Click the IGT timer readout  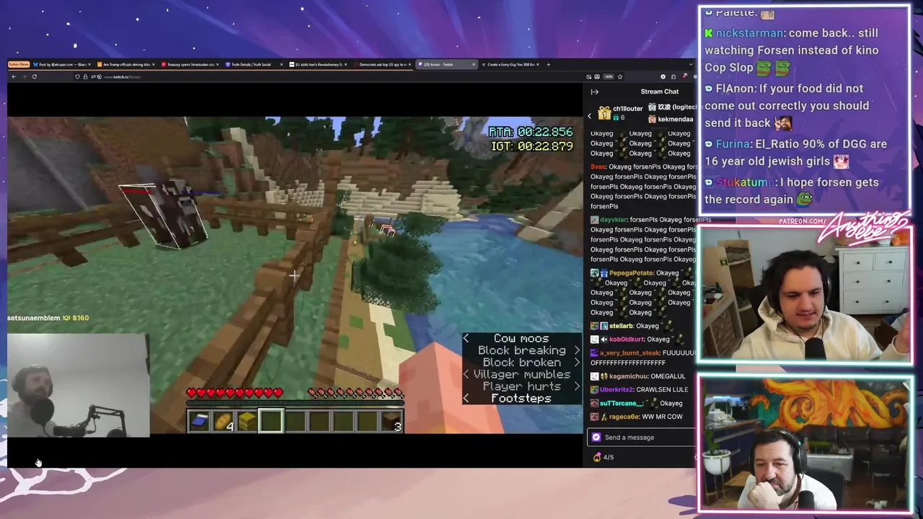532,146
